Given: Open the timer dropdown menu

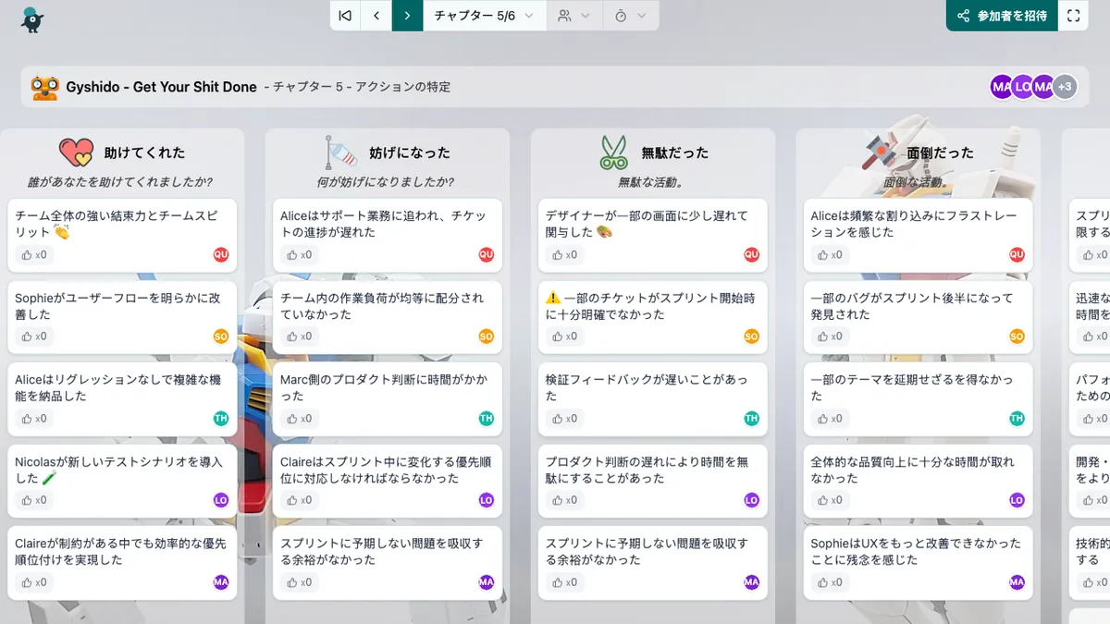Looking at the screenshot, I should (x=630, y=16).
